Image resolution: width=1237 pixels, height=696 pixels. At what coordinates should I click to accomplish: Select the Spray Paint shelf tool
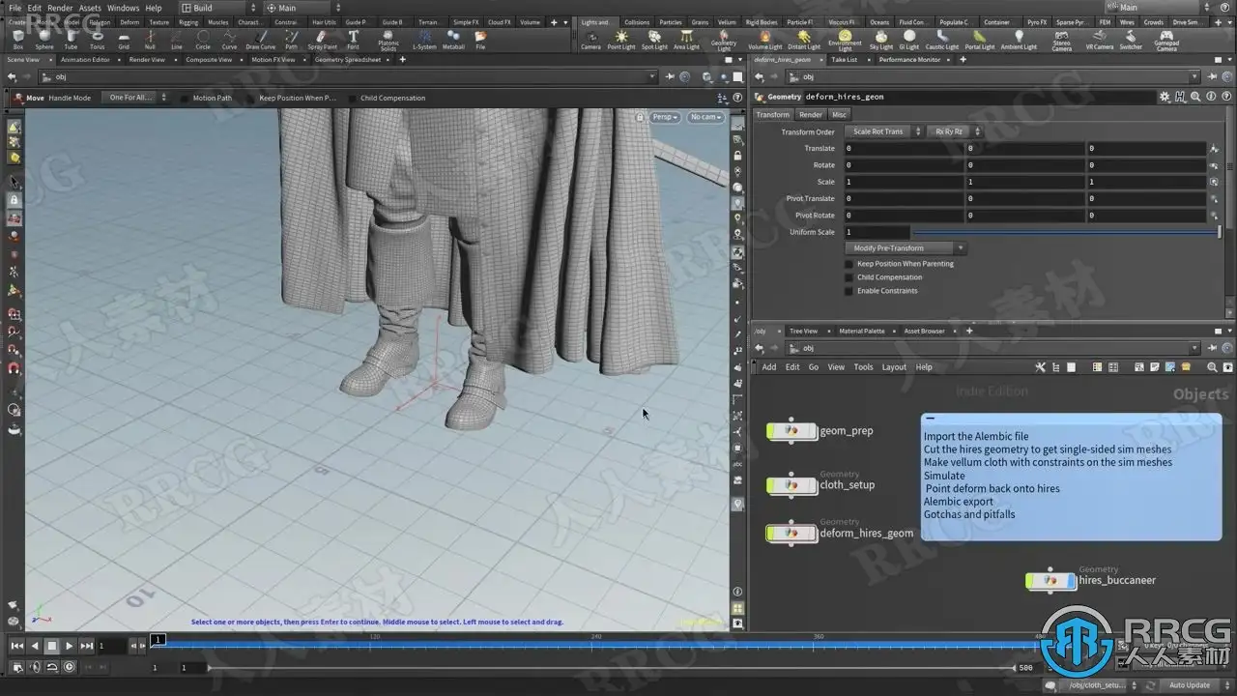322,39
